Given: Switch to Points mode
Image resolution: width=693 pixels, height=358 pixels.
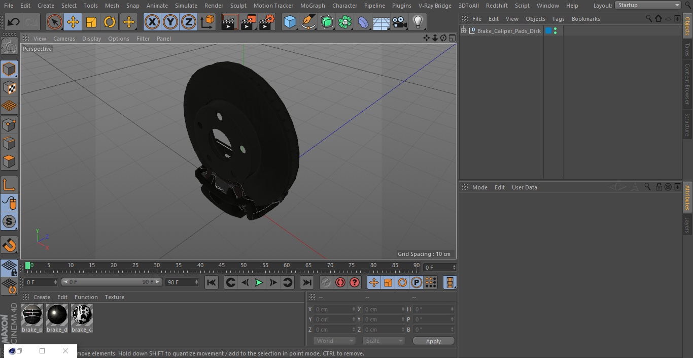Looking at the screenshot, I should click(x=9, y=125).
